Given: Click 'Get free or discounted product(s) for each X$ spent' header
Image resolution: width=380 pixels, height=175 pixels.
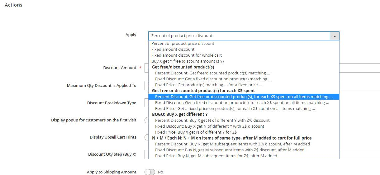Looking at the screenshot, I should coord(203,91).
